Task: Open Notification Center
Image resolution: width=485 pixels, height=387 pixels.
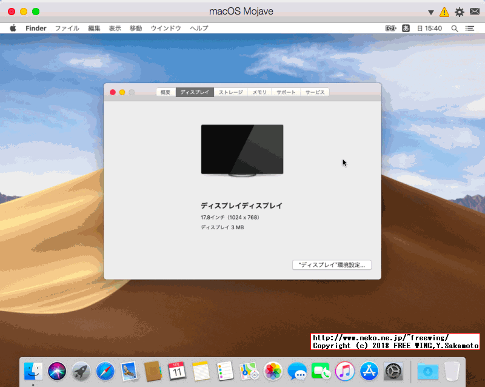Action: pos(470,28)
